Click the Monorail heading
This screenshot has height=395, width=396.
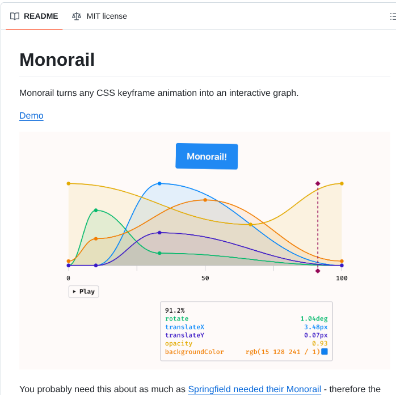pos(57,60)
